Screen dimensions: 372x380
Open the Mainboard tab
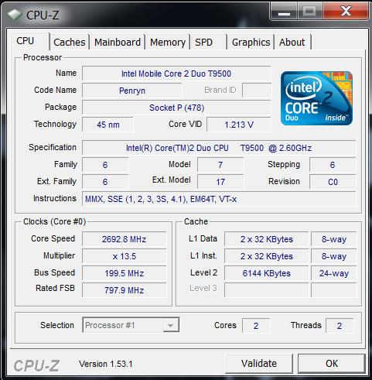click(x=118, y=42)
